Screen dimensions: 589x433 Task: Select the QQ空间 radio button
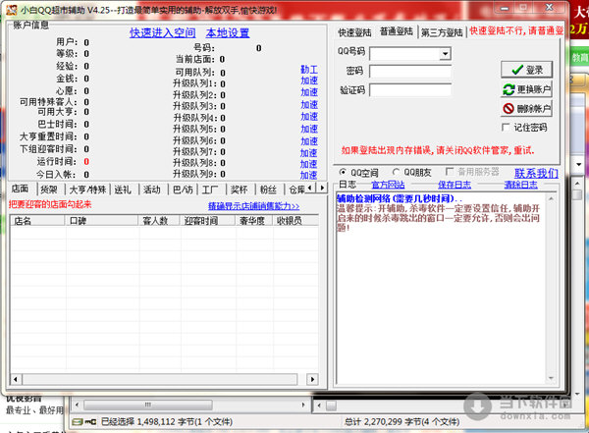[343, 172]
